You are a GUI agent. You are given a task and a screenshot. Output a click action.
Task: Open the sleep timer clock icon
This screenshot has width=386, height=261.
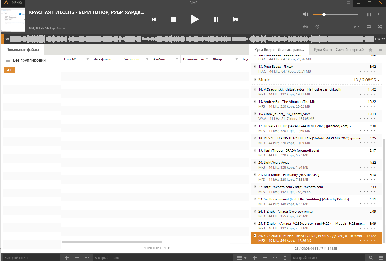tap(317, 27)
